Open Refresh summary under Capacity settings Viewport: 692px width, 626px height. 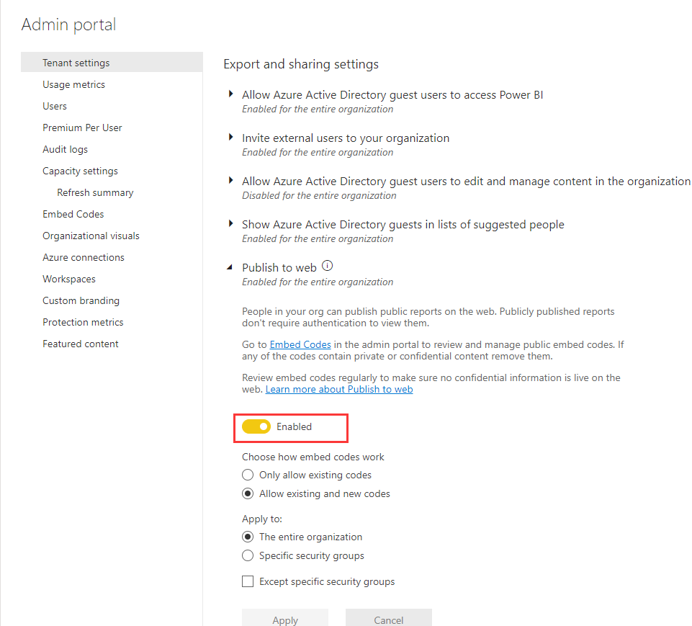pyautogui.click(x=95, y=192)
